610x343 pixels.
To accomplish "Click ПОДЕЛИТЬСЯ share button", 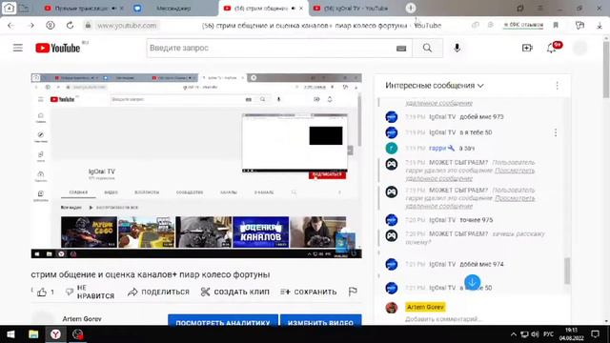I will click(x=158, y=293).
